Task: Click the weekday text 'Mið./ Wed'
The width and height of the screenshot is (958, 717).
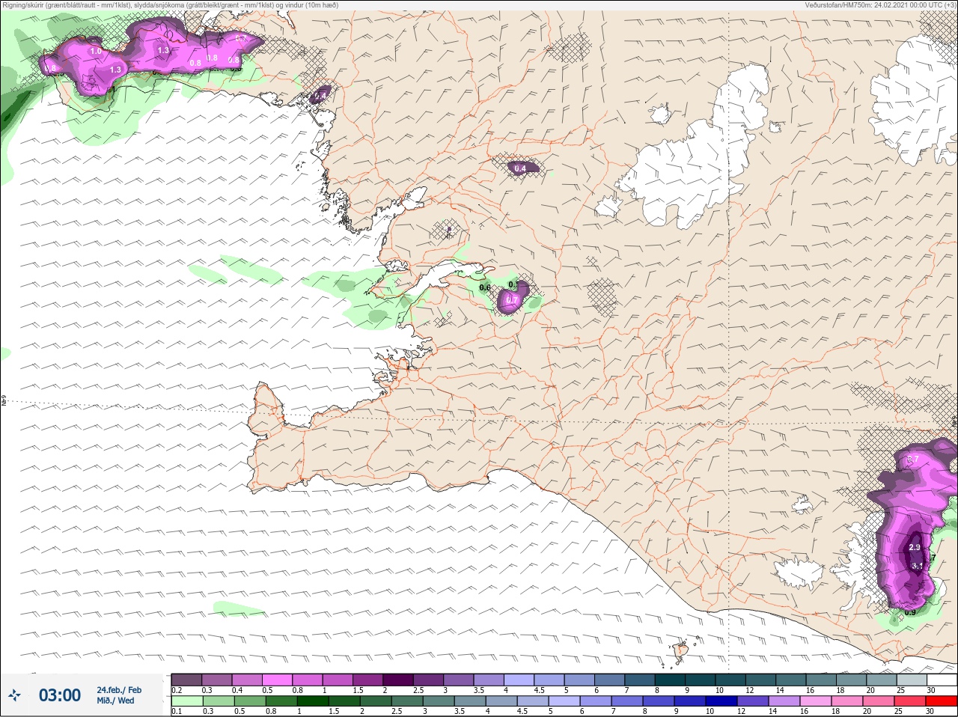Action: pos(115,701)
